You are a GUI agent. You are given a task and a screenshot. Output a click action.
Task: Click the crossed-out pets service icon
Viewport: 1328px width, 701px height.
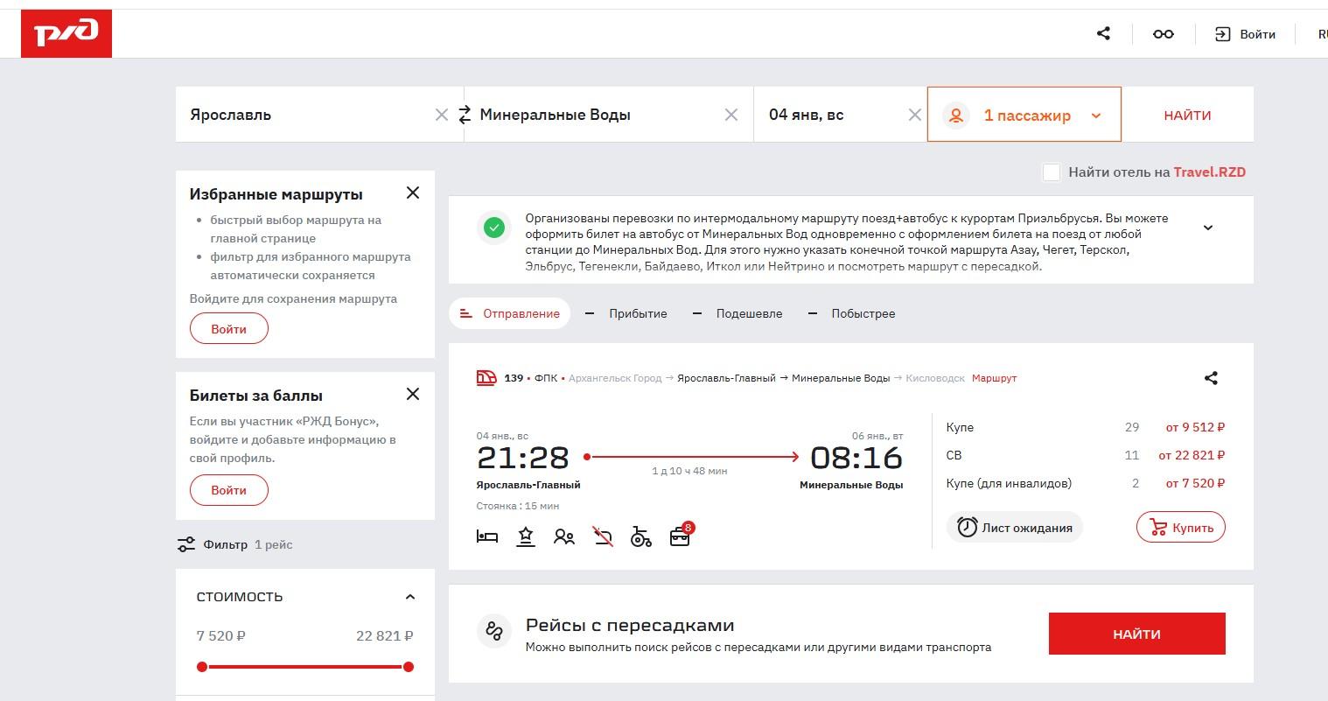(x=603, y=536)
